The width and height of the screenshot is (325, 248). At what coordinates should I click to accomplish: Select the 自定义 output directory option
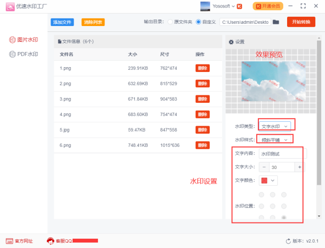pyautogui.click(x=198, y=22)
